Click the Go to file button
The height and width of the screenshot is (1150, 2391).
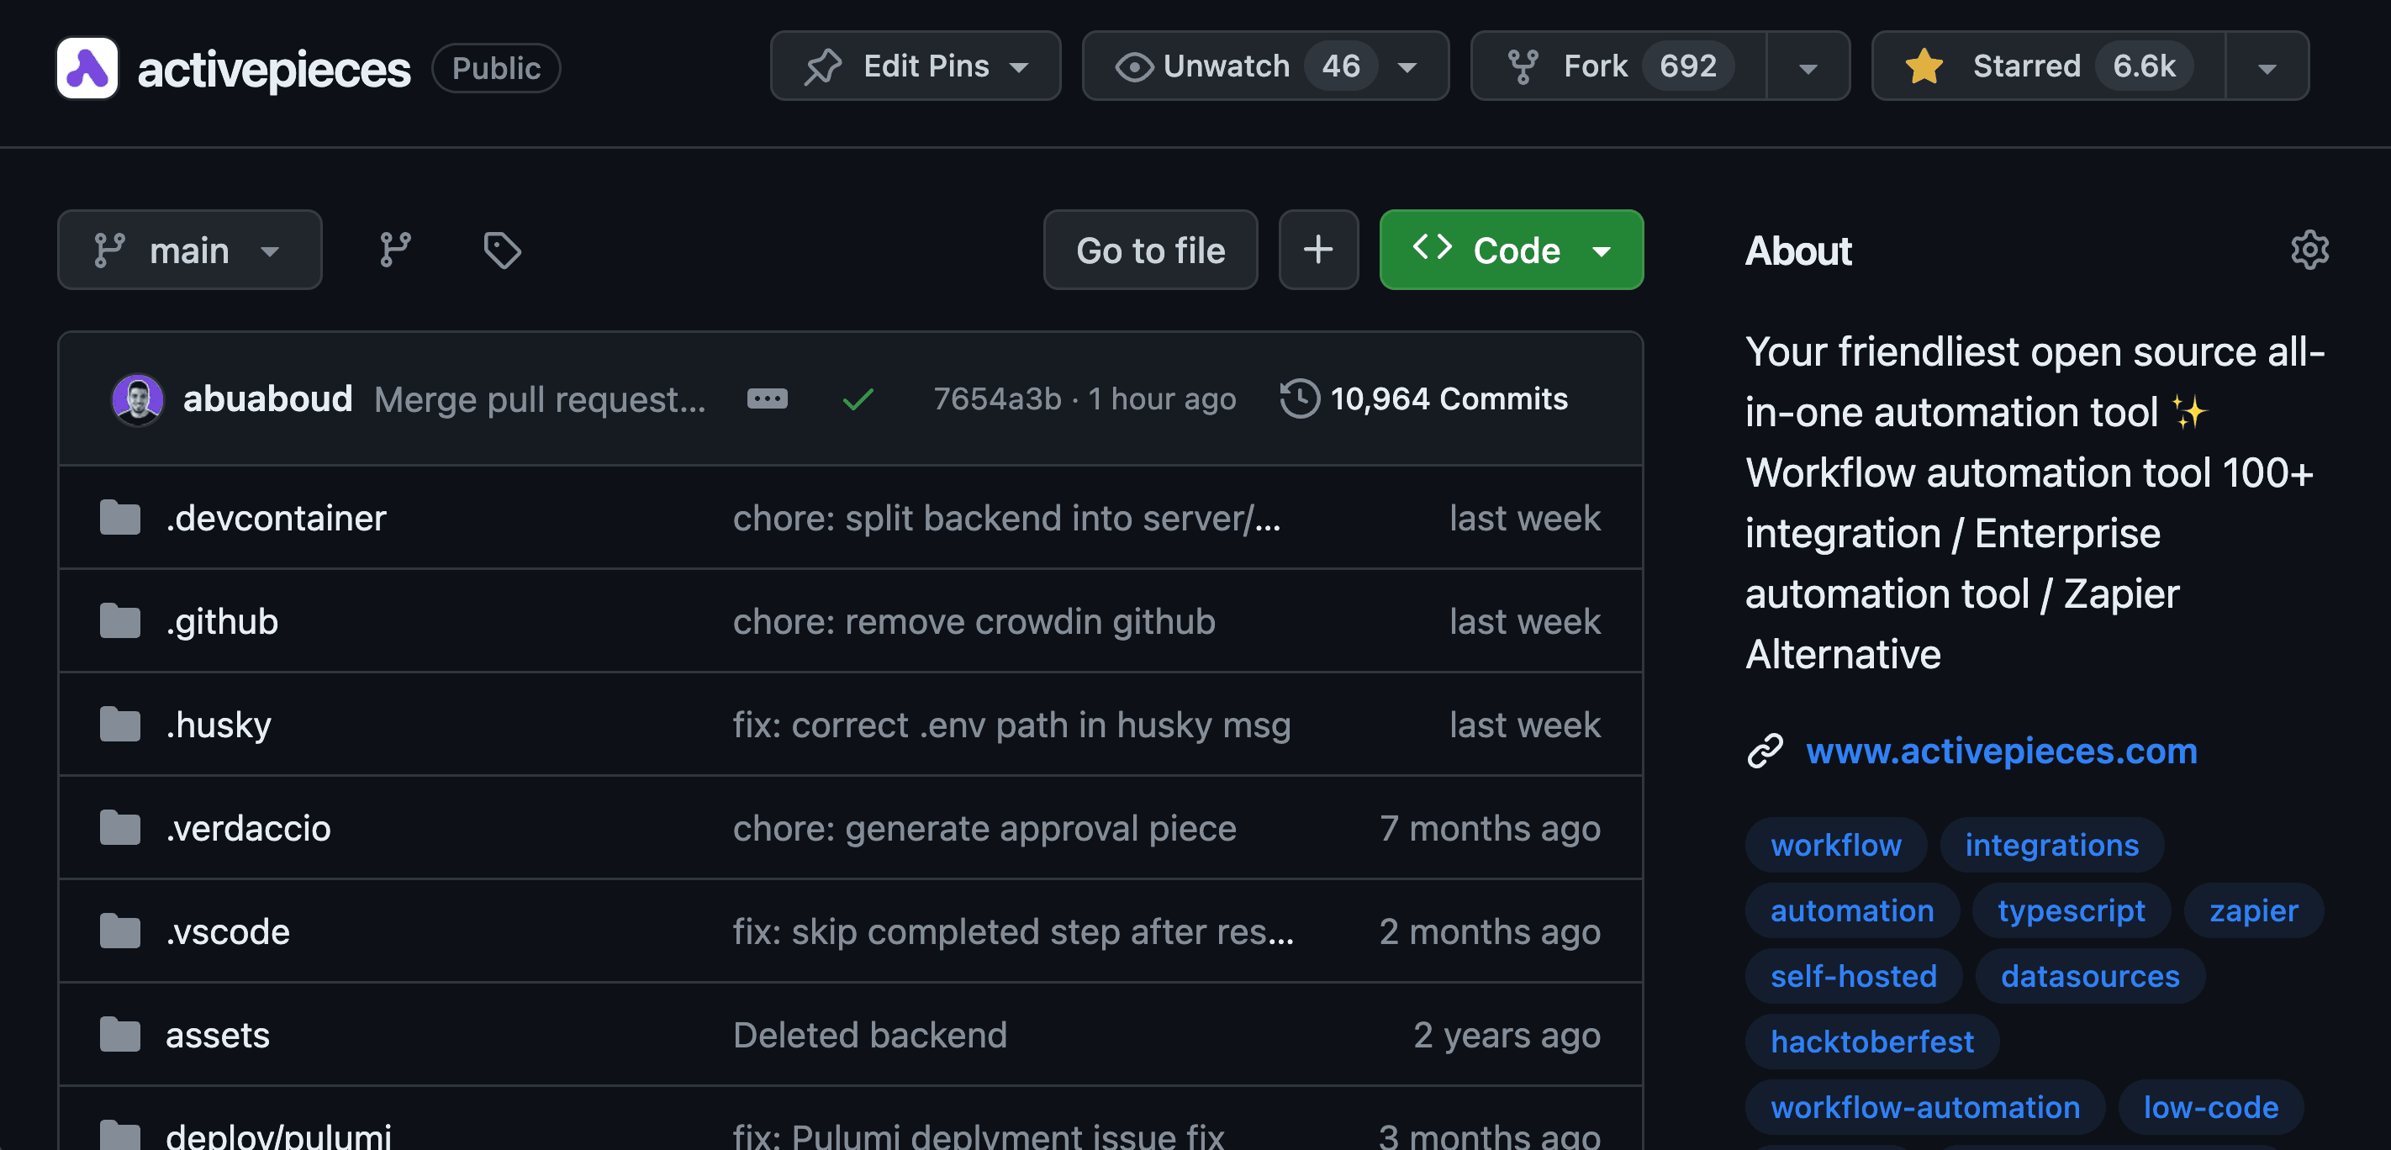pyautogui.click(x=1150, y=250)
